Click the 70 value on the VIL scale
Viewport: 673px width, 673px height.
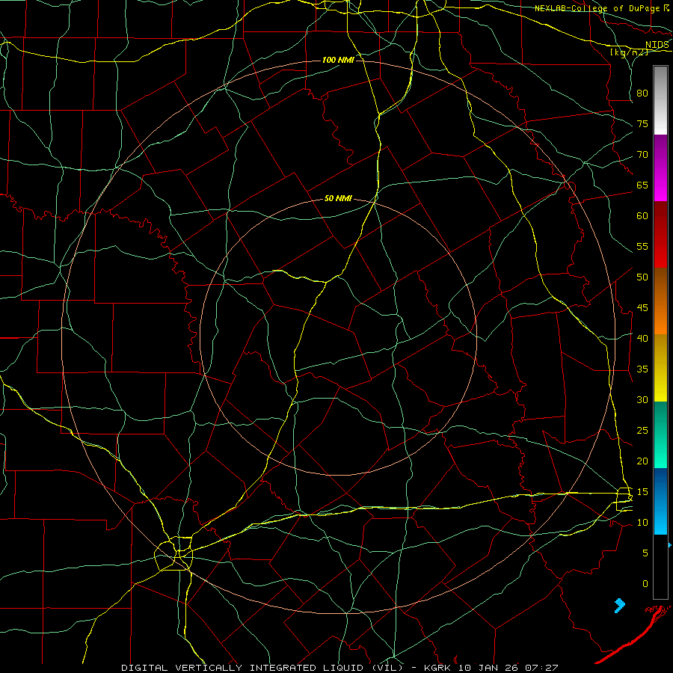coord(642,155)
